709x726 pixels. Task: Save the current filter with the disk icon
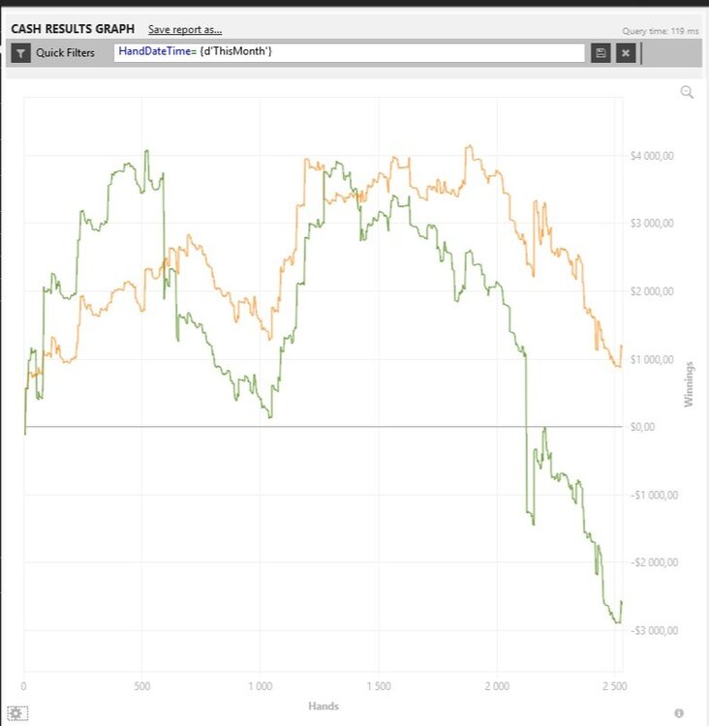[x=601, y=53]
